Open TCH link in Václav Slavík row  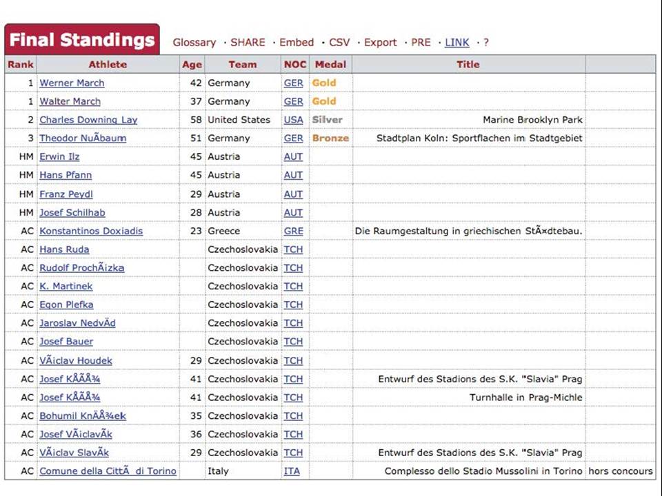tap(293, 453)
